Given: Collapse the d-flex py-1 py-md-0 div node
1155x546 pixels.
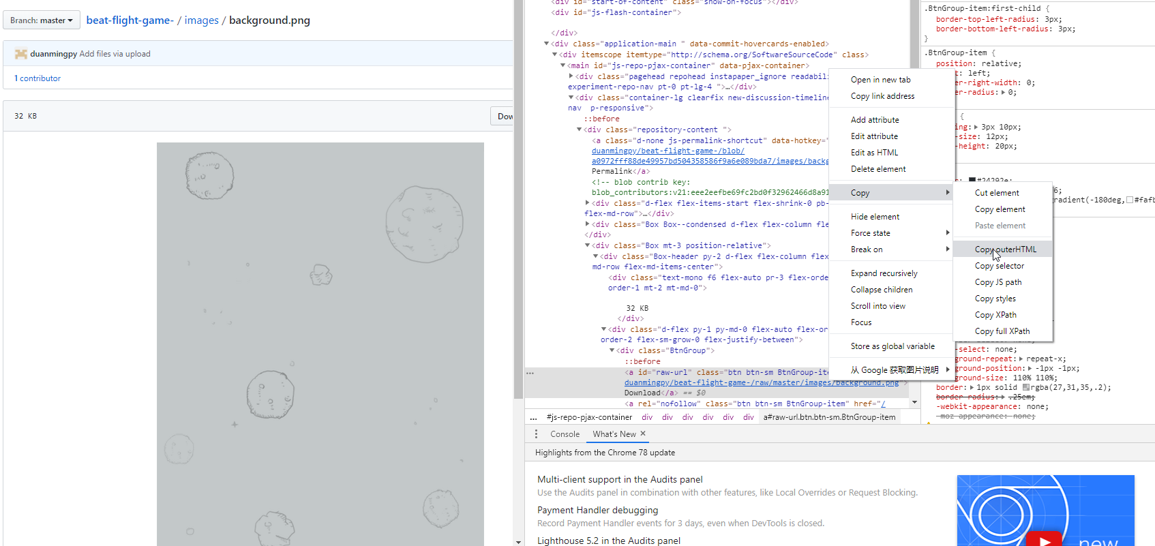Looking at the screenshot, I should click(604, 329).
